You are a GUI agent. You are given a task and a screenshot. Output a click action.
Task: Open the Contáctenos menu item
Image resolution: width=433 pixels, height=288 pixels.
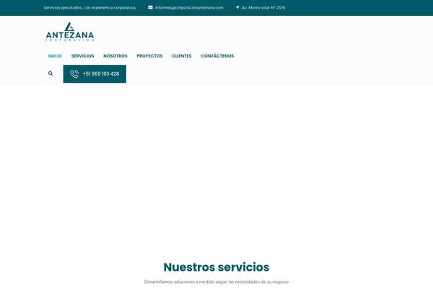(x=217, y=56)
